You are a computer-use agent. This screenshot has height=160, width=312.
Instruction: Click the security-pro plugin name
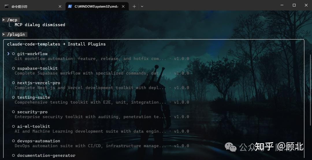click(x=32, y=112)
